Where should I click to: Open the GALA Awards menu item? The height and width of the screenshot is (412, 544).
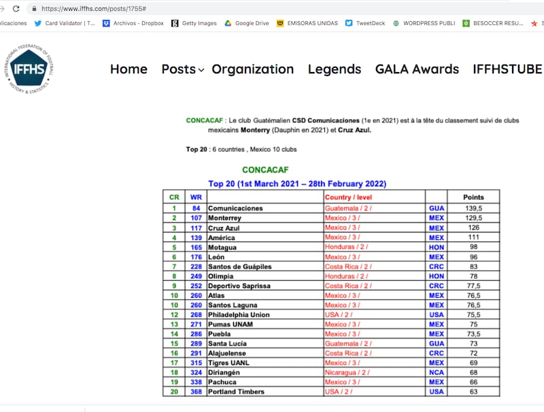(x=417, y=69)
